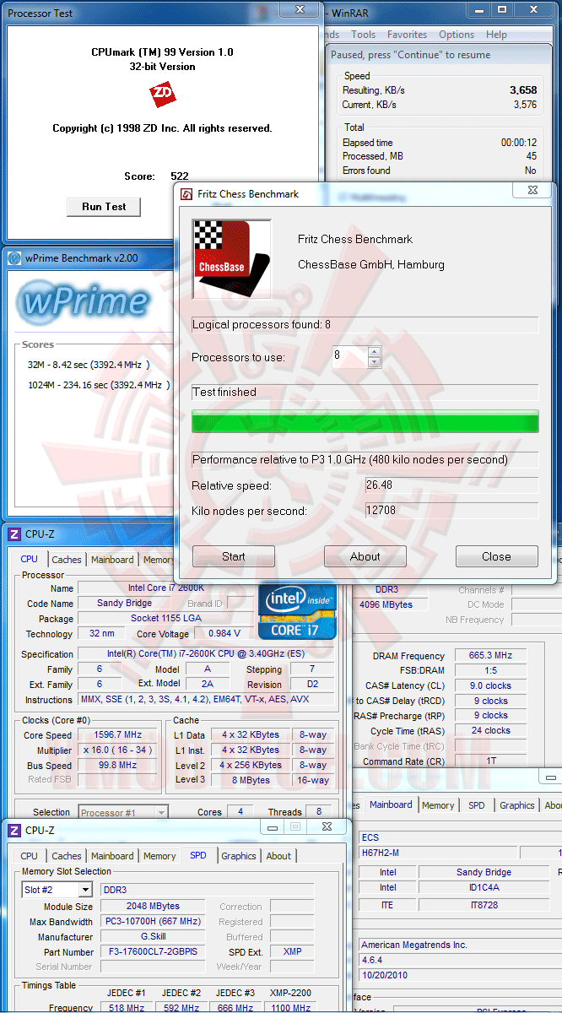Viewport: 562px width, 1013px height.
Task: Open the Slot #2 memory slot dropdown
Action: 57,890
